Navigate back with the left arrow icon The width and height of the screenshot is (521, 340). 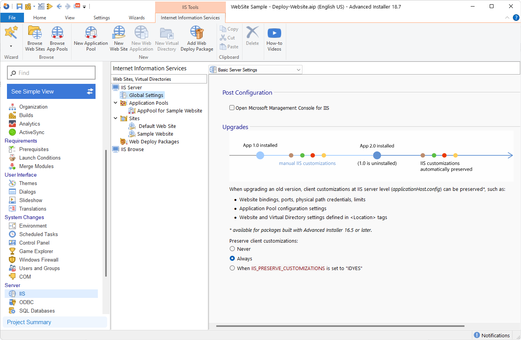tap(59, 6)
